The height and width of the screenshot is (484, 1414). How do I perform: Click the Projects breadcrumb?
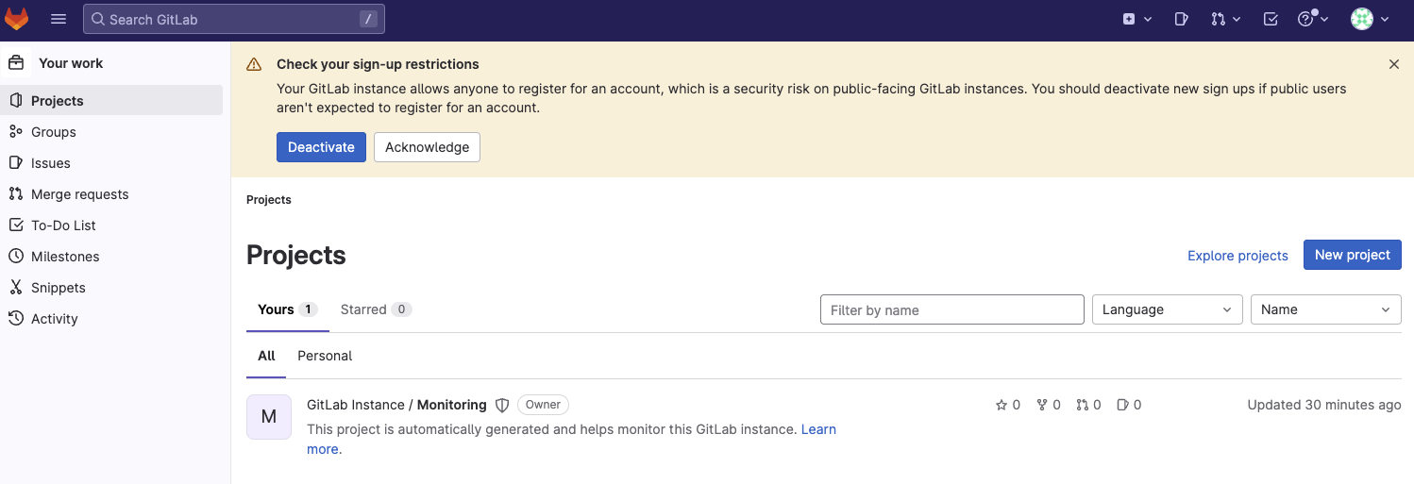(x=269, y=200)
